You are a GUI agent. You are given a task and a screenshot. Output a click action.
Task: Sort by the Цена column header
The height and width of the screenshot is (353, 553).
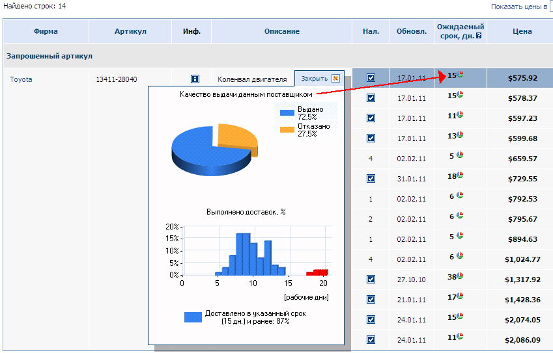click(x=522, y=31)
